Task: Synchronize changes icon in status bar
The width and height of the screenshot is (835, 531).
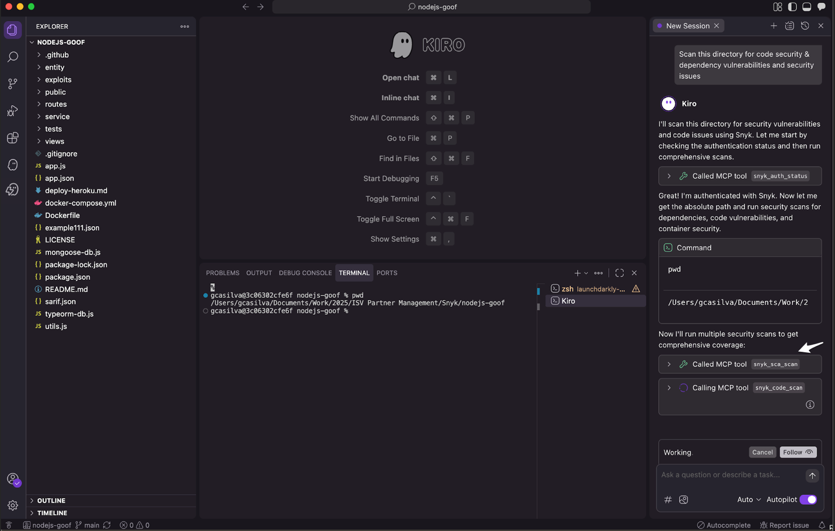Action: [x=107, y=525]
